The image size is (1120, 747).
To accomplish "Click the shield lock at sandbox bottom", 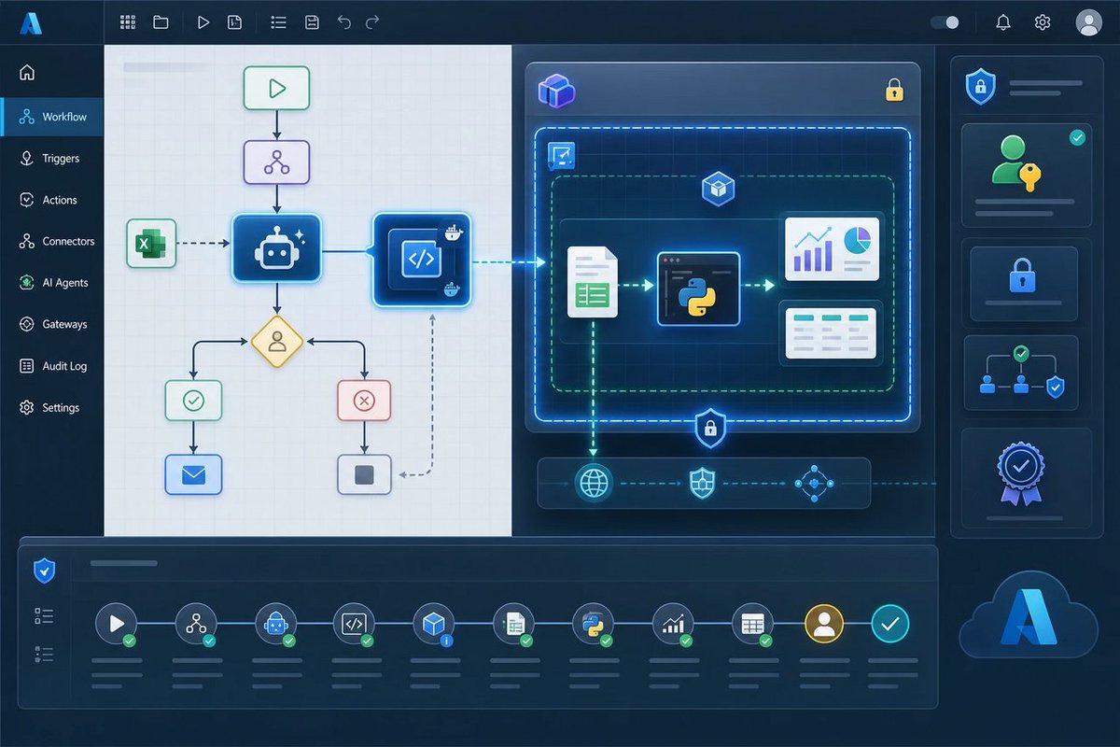I will 710,429.
